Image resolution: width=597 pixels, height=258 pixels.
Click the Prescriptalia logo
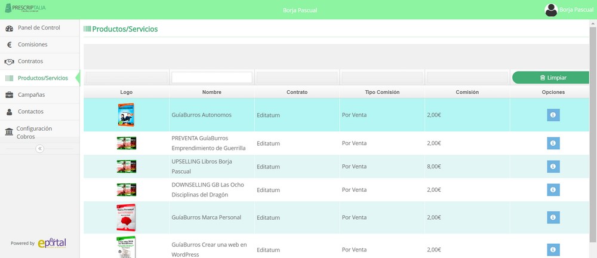click(x=25, y=9)
